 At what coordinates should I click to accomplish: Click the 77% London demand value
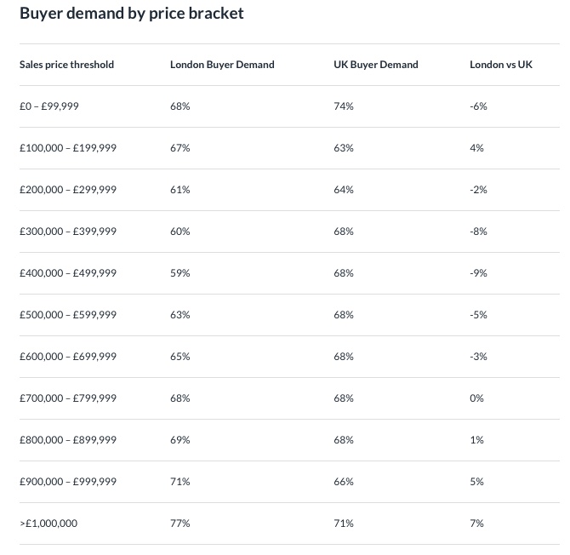[x=180, y=524]
